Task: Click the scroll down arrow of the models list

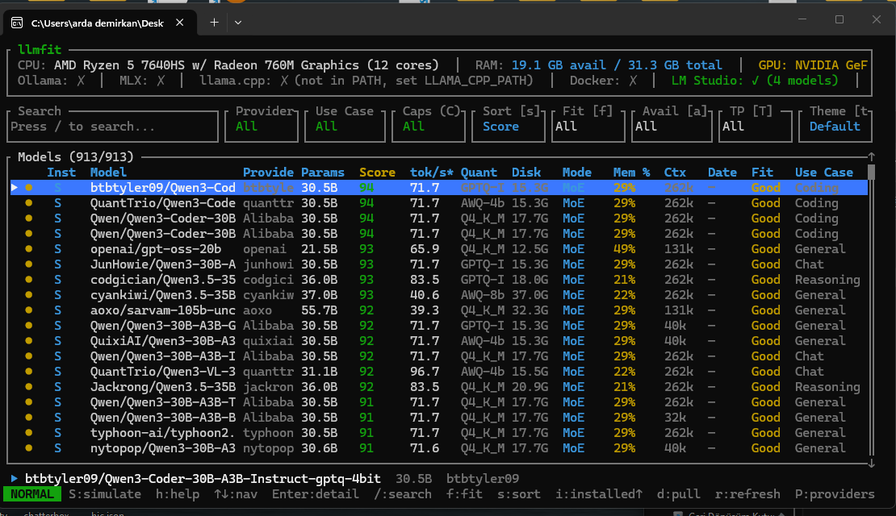Action: pos(872,464)
